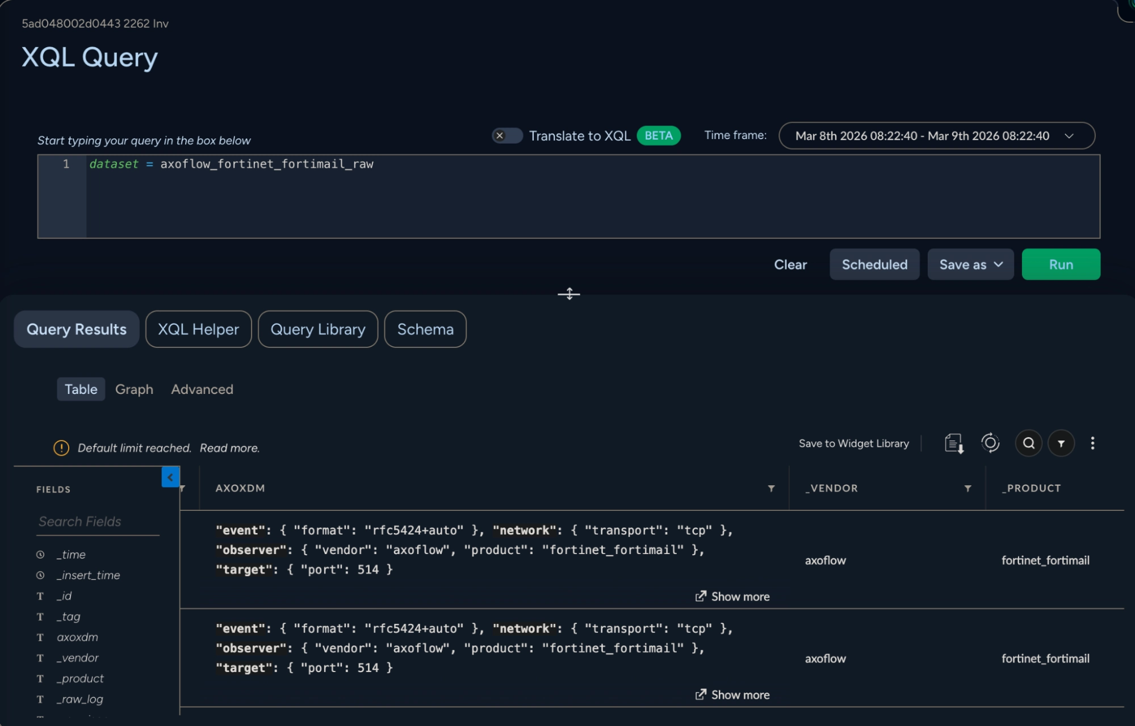Click the AXOXDM column filter icon
The height and width of the screenshot is (726, 1135).
tap(771, 488)
